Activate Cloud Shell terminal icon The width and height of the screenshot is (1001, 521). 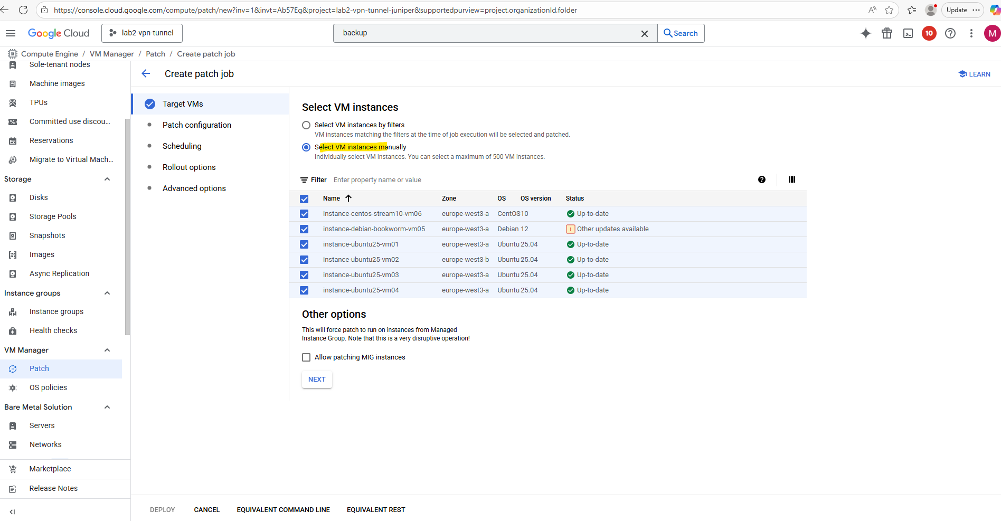[x=908, y=33]
